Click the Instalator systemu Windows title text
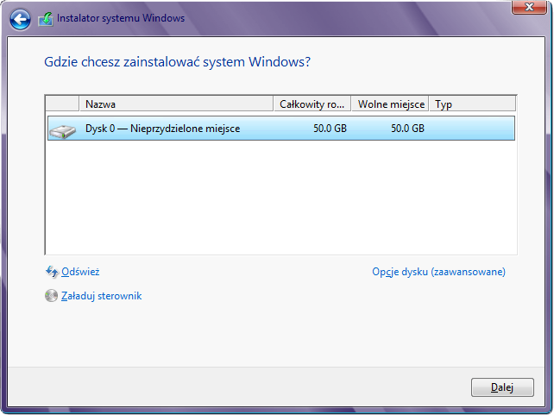554x415 pixels. point(121,18)
